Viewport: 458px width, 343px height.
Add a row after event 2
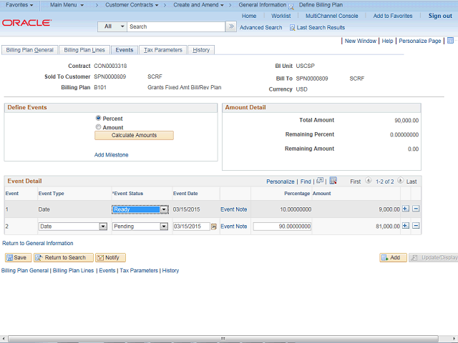click(406, 226)
